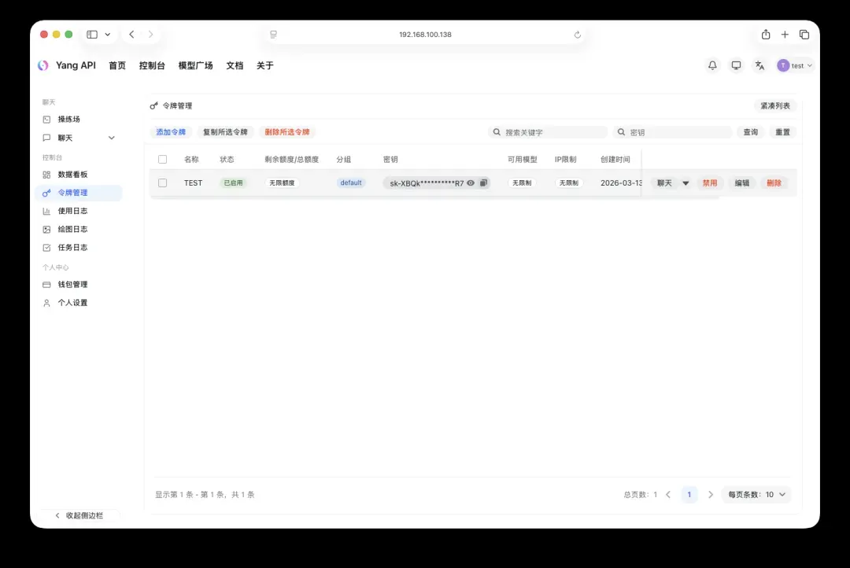Expand the 聊天 sidebar section

pos(111,138)
